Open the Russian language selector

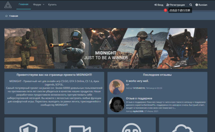click(x=201, y=5)
